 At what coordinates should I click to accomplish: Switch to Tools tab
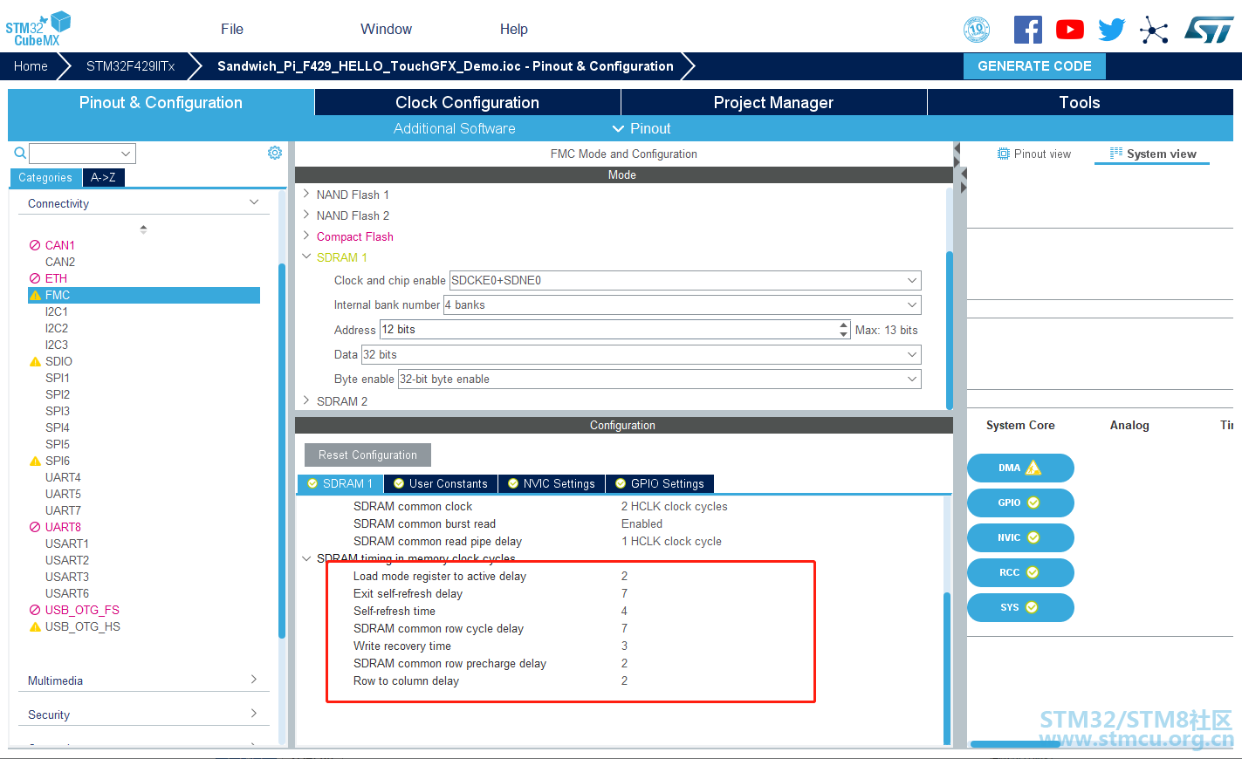coord(1081,102)
